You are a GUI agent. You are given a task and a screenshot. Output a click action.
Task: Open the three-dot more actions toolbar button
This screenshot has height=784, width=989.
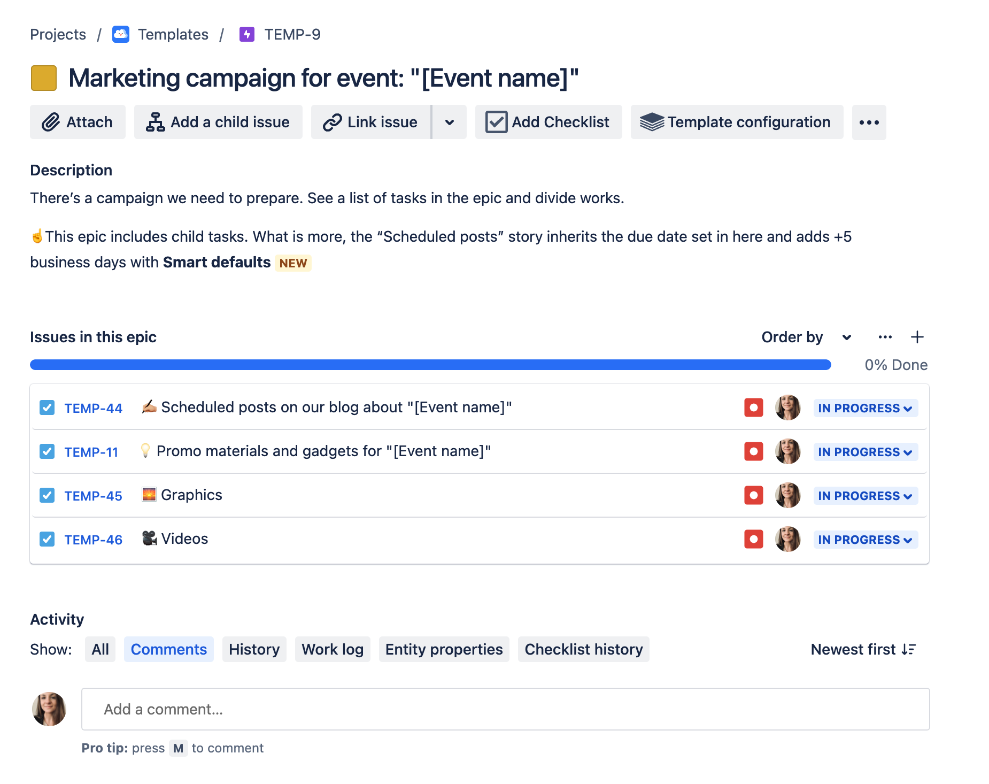click(x=869, y=122)
